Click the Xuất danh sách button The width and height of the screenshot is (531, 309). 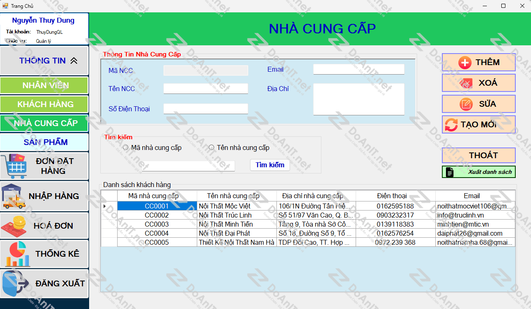(479, 172)
